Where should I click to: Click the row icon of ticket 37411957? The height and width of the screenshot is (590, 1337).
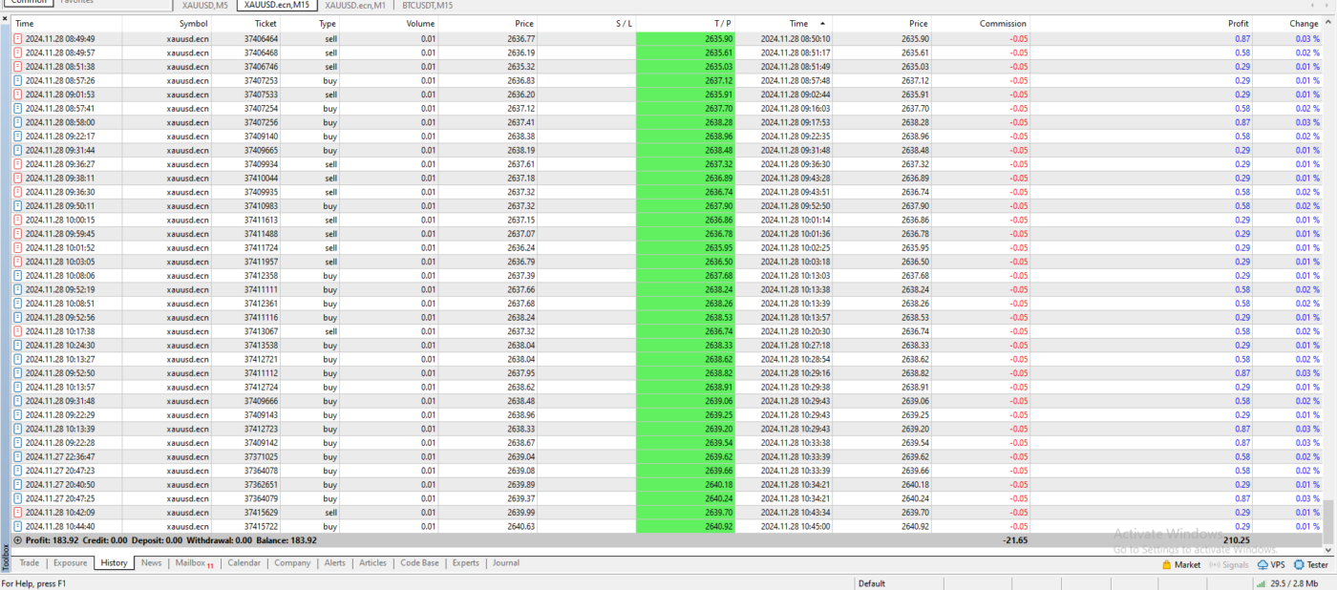click(17, 262)
